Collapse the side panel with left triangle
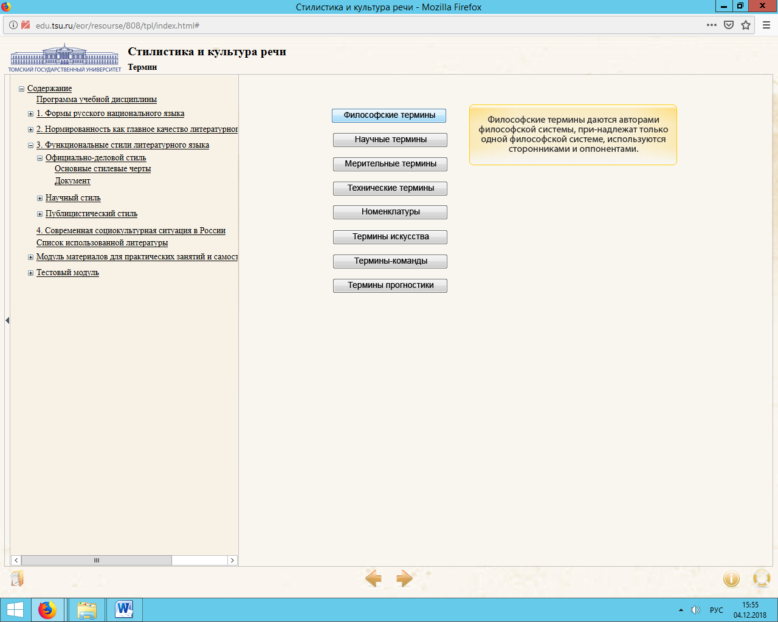 (7, 320)
